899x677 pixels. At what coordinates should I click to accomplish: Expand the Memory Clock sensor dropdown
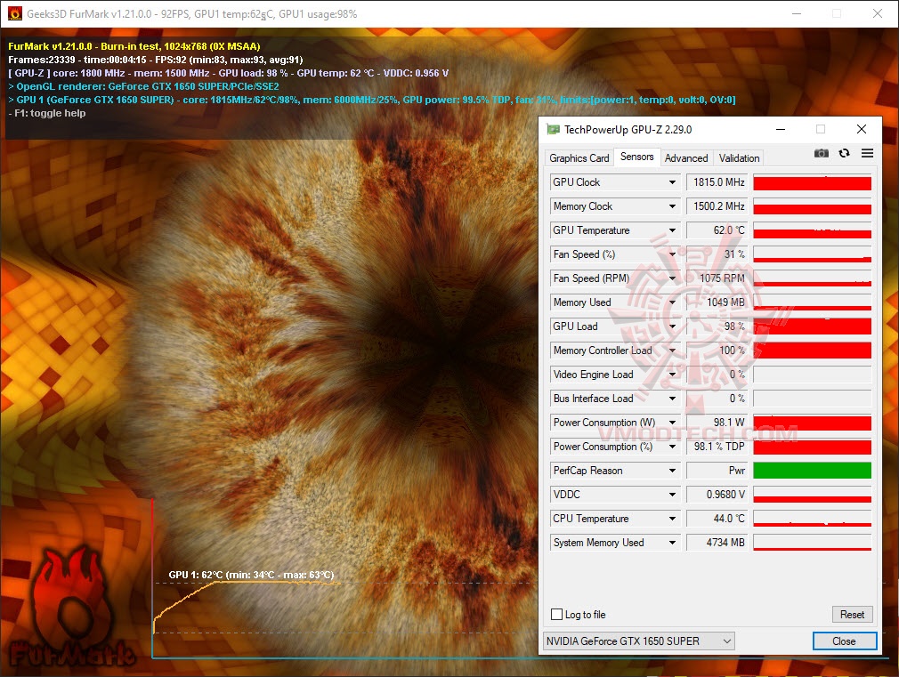point(672,206)
